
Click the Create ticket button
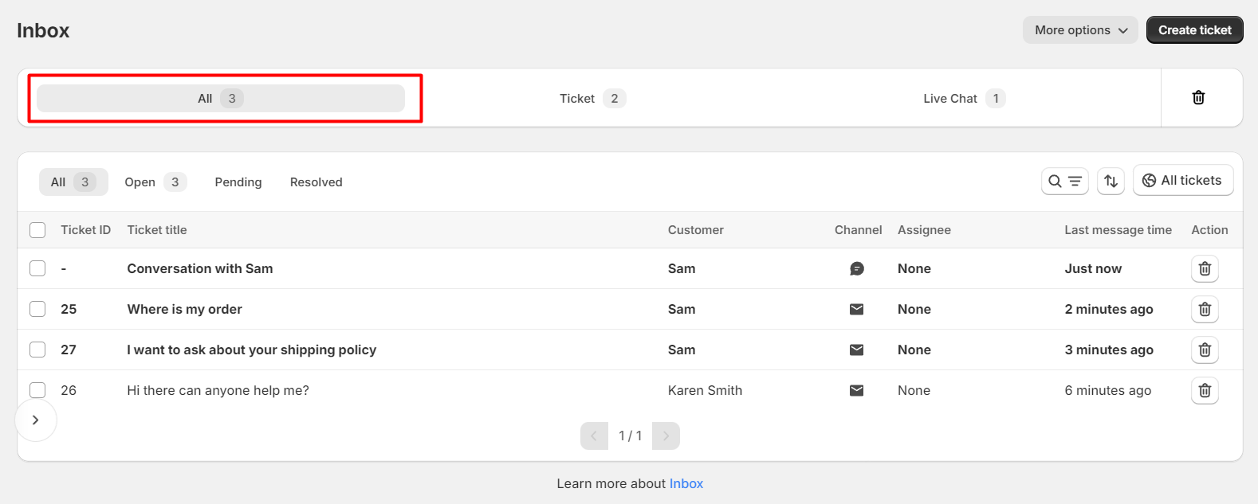[x=1194, y=30]
